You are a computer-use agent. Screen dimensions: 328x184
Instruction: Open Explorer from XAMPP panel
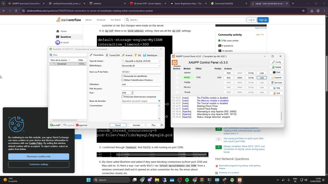[x=276, y=77]
